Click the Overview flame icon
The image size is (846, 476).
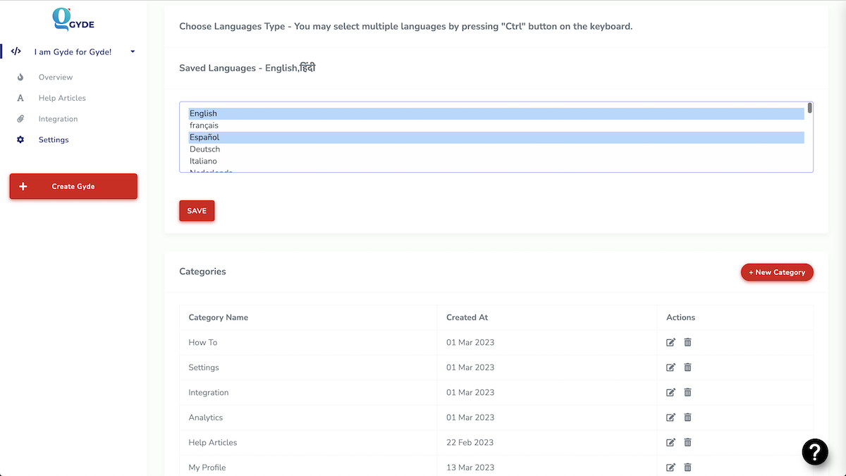coord(20,78)
